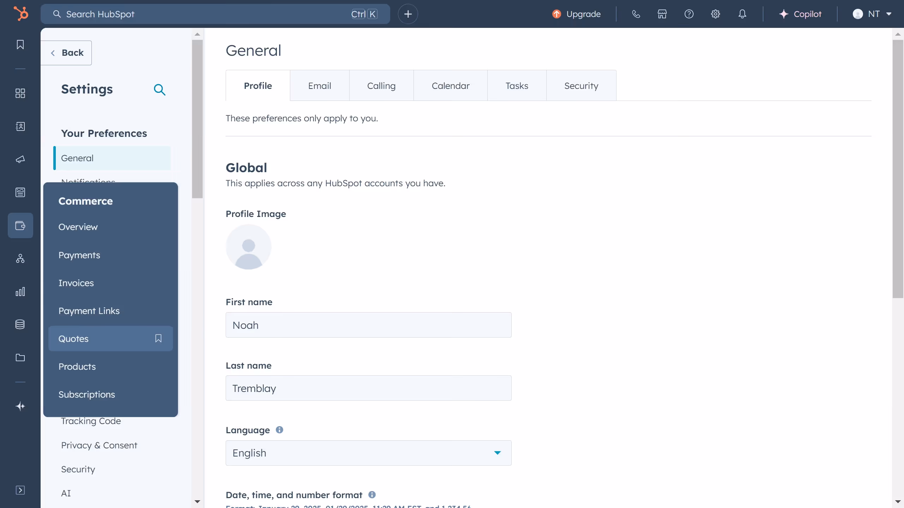This screenshot has width=904, height=508.
Task: Bookmark the Quotes settings item
Action: pos(158,338)
